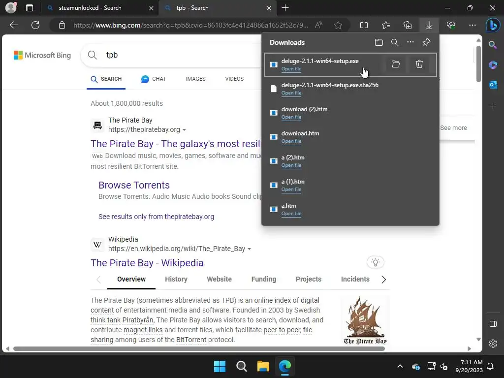
Task: Switch to Bing CHAT tab
Action: [x=154, y=79]
